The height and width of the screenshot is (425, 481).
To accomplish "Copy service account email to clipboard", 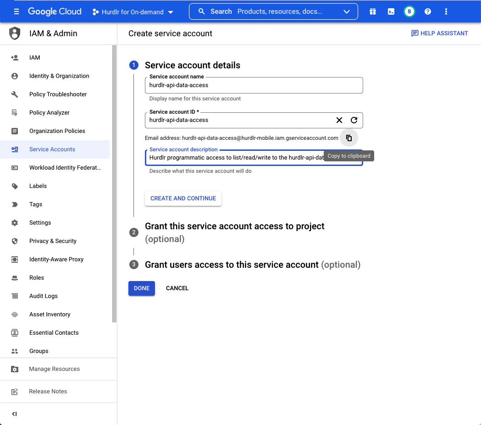I will pyautogui.click(x=349, y=138).
